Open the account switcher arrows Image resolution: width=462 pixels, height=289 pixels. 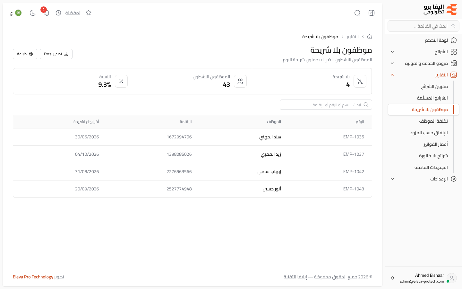pos(392,278)
